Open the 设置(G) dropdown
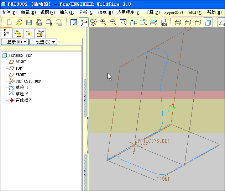 click(x=43, y=42)
